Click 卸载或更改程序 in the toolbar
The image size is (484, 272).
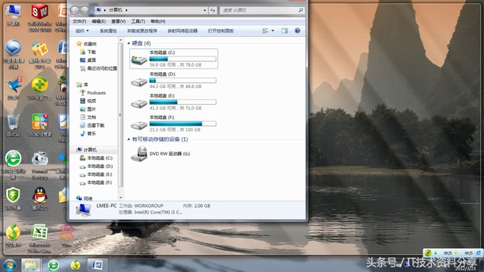(142, 31)
